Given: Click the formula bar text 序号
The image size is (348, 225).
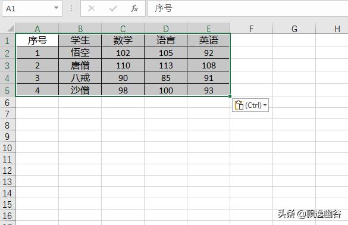Looking at the screenshot, I should click(x=164, y=8).
